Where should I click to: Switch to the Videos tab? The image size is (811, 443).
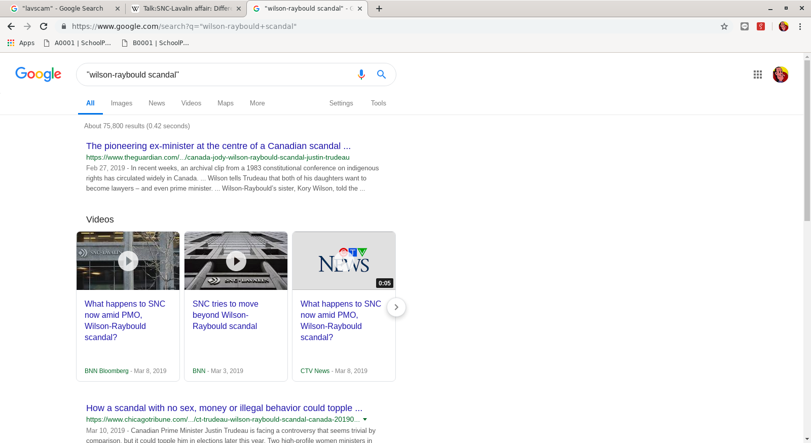point(191,103)
